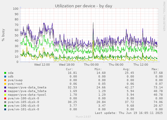Select the sda legend label
167x120 pixels.
[11, 73]
